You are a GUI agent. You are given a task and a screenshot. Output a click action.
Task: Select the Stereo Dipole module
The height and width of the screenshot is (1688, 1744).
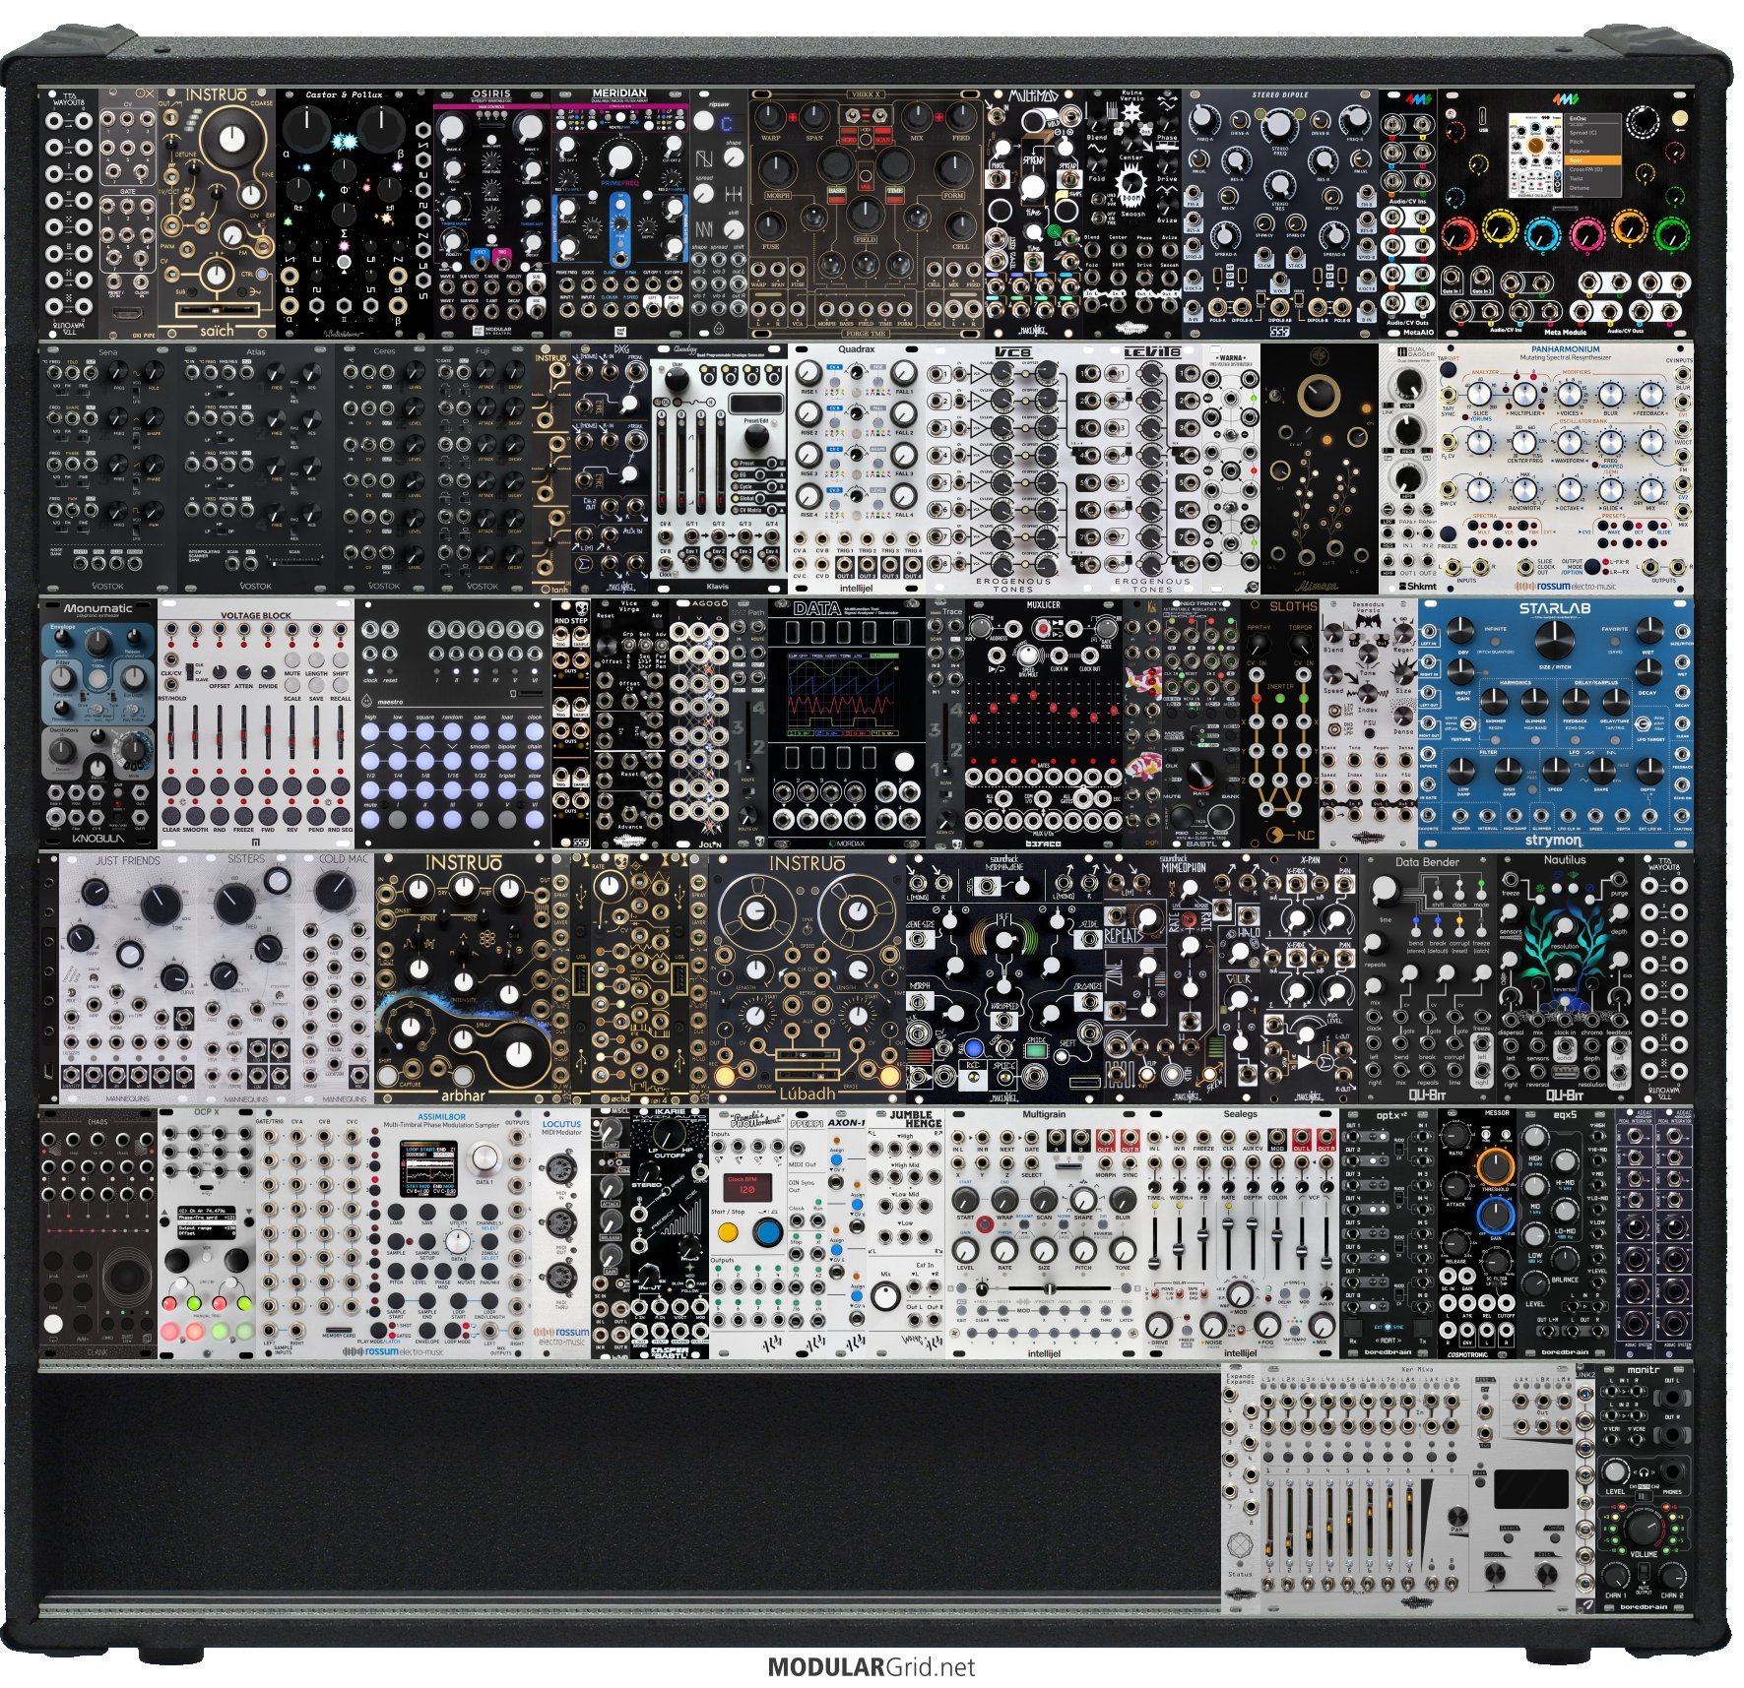[x=1280, y=214]
